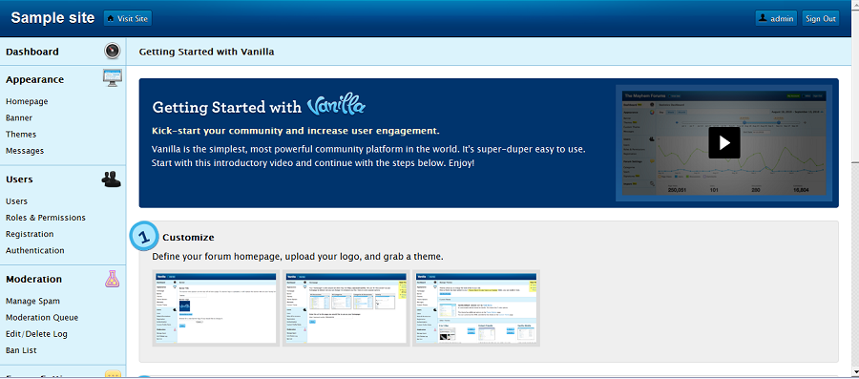Click the Sign Out button

[x=821, y=19]
